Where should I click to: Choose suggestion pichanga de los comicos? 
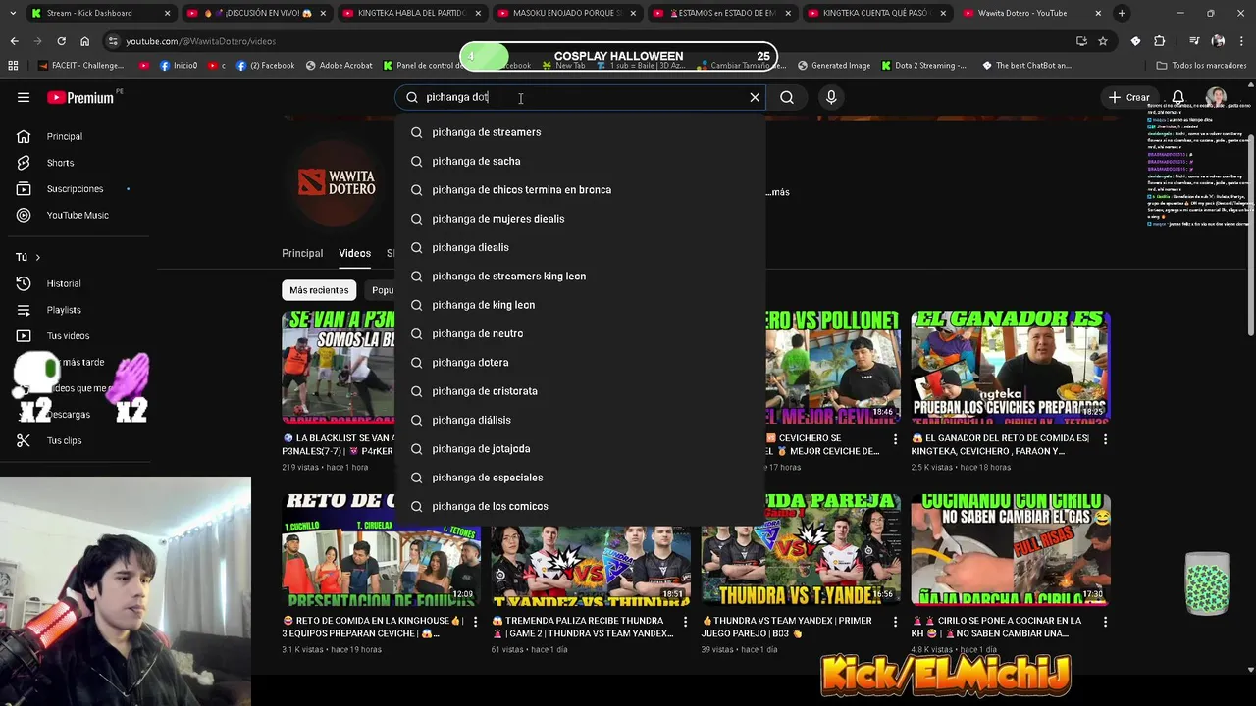[579, 506]
